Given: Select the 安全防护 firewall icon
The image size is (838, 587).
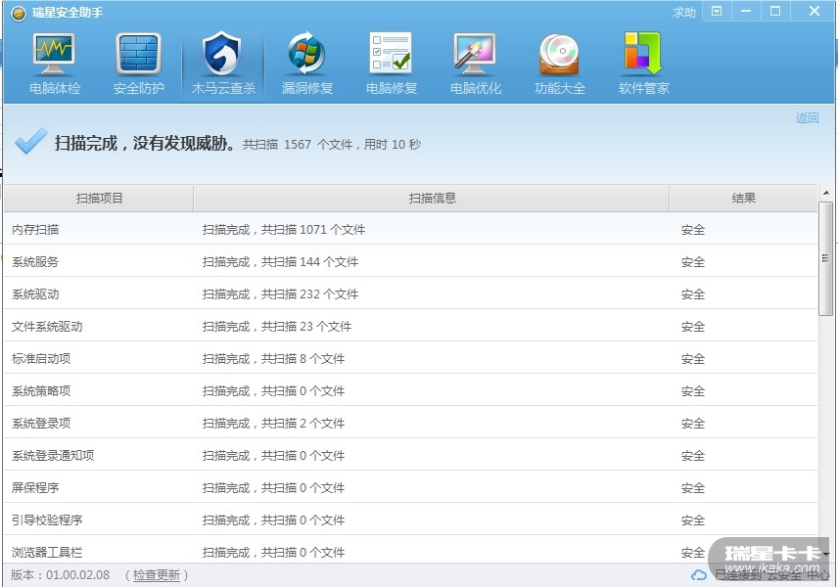Looking at the screenshot, I should click(139, 63).
